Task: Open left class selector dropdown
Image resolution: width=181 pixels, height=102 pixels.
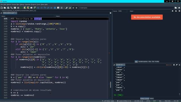Action: tap(27, 16)
